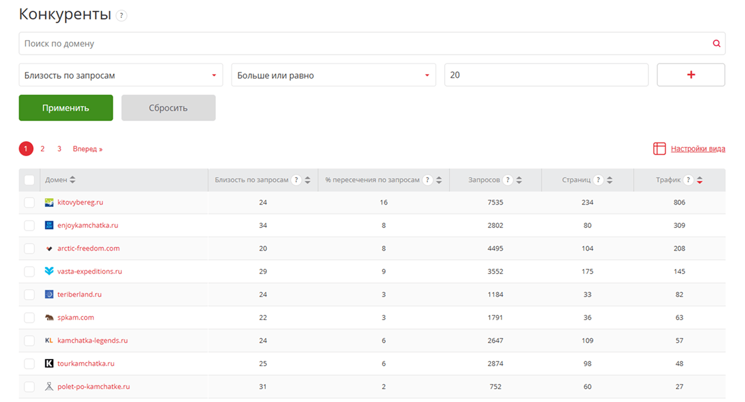This screenshot has height=402, width=745.
Task: Open the Близость по запросам filter dropdown
Action: tap(121, 75)
